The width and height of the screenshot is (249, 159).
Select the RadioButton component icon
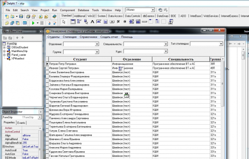(125, 22)
